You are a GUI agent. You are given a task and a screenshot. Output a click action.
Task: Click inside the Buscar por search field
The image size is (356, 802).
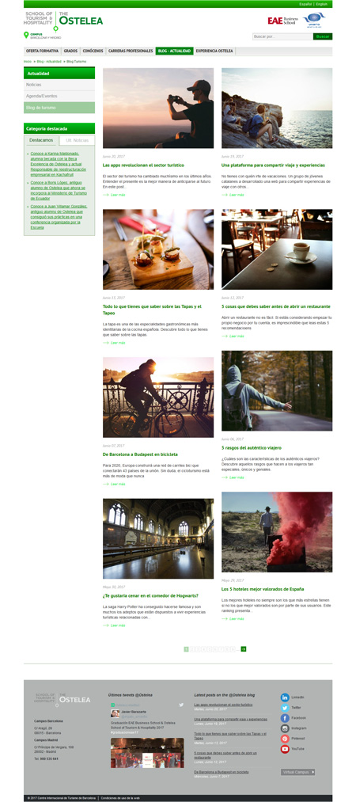282,37
